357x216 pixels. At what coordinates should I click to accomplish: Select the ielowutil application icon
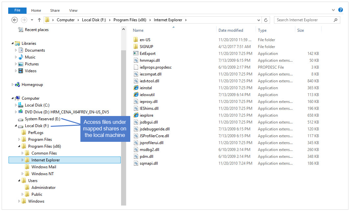[x=136, y=94]
